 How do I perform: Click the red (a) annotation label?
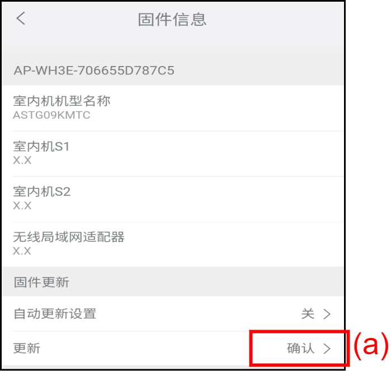point(371,346)
